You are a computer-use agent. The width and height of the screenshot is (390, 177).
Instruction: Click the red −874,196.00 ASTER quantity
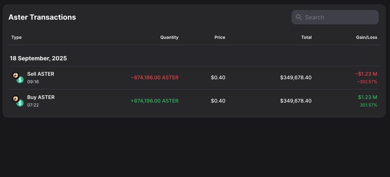click(x=154, y=77)
